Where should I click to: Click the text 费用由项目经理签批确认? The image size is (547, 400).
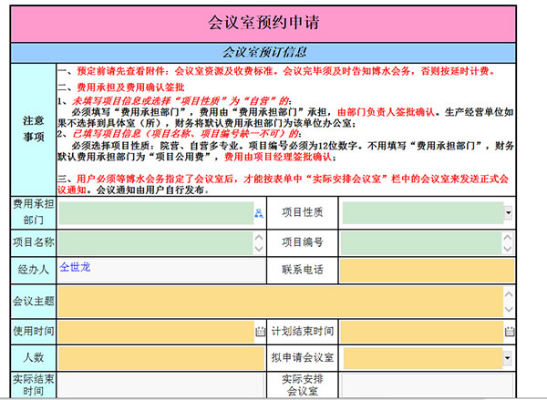point(278,157)
